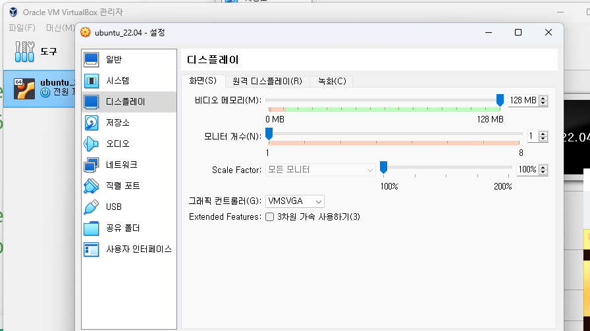Select the 사용자 인터페이스 icon
This screenshot has height=331, width=590.
(92, 249)
